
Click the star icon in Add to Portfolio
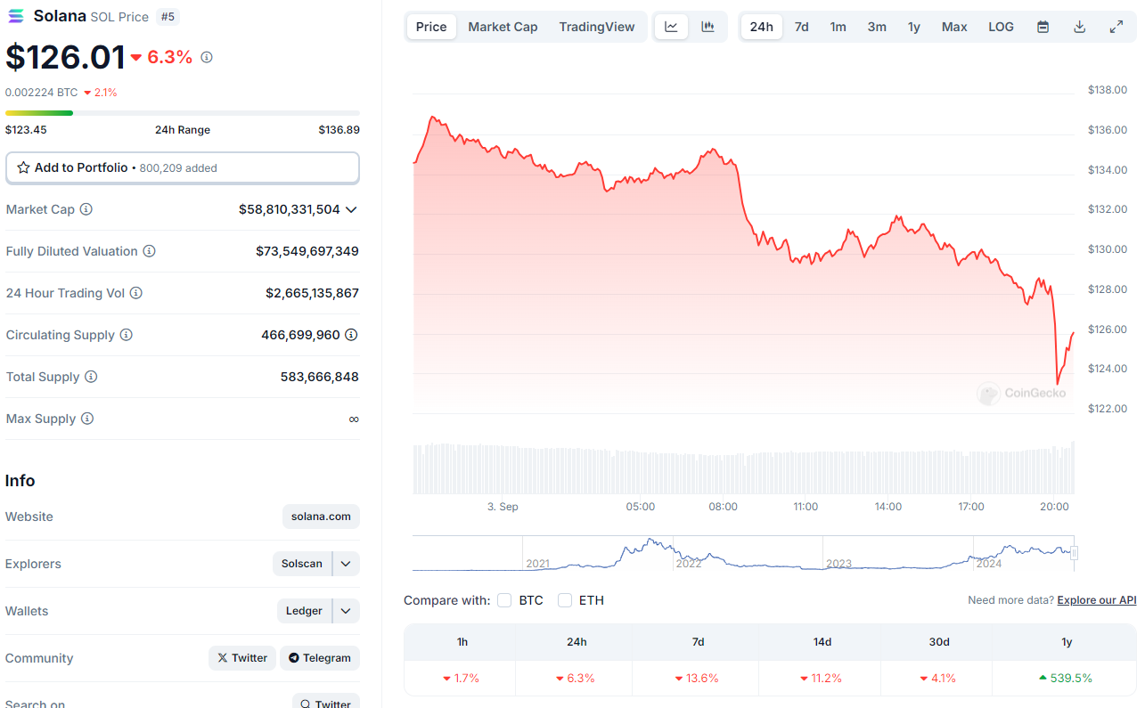click(24, 167)
